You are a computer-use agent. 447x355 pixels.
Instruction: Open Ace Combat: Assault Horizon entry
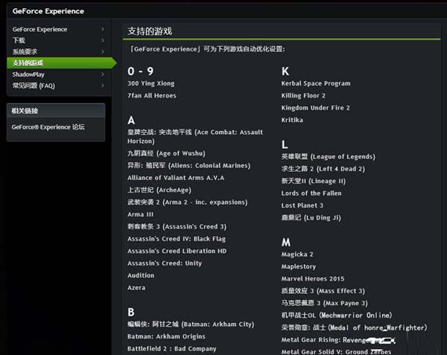pyautogui.click(x=195, y=137)
